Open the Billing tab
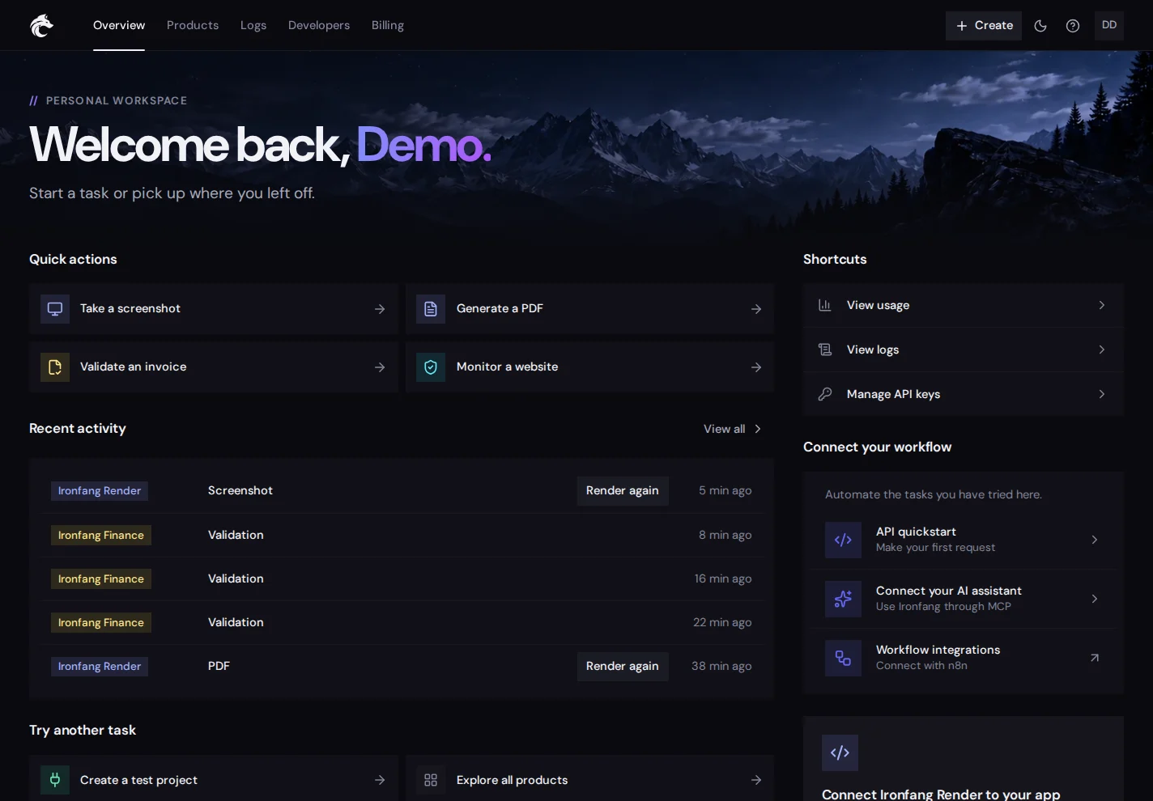The image size is (1153, 801). [x=388, y=26]
